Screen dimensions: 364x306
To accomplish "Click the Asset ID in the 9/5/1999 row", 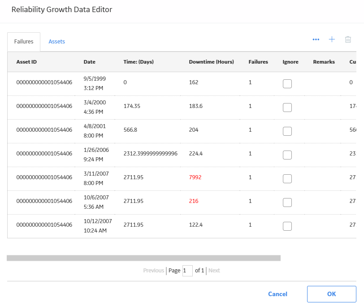I will (44, 82).
